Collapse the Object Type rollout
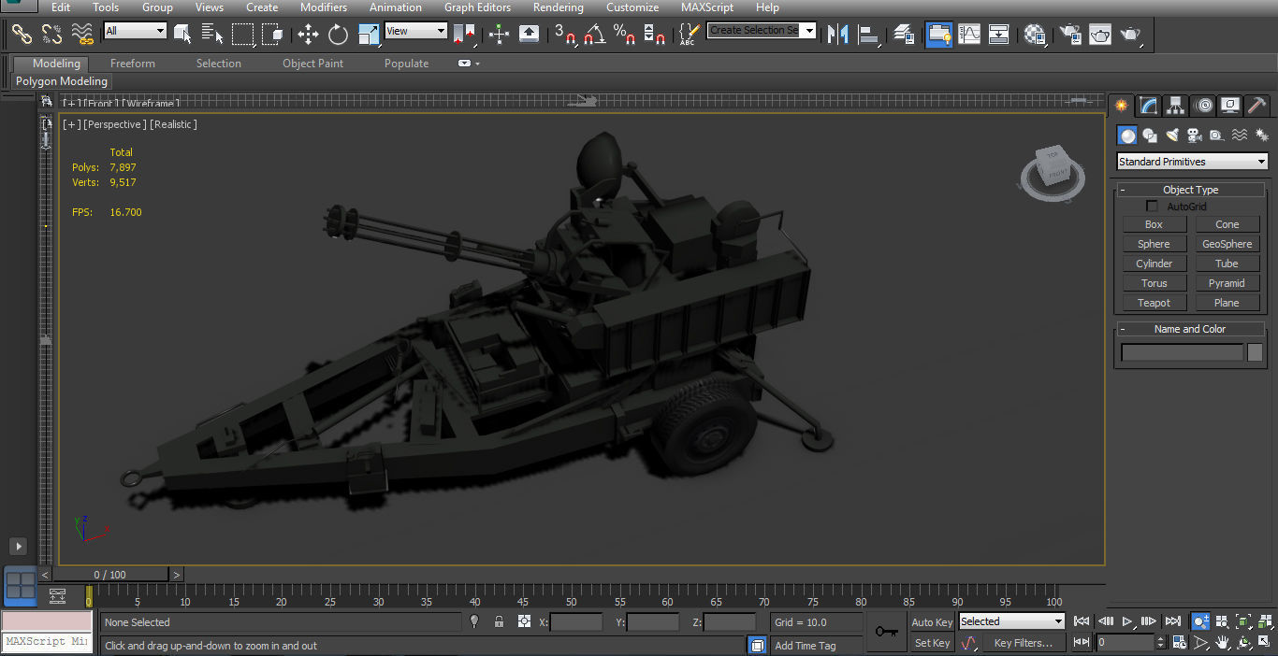The width and height of the screenshot is (1278, 656). click(x=1190, y=190)
